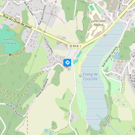Select the small icon on the D 914 near Lycée
135x135 pixels.
coord(105,35)
